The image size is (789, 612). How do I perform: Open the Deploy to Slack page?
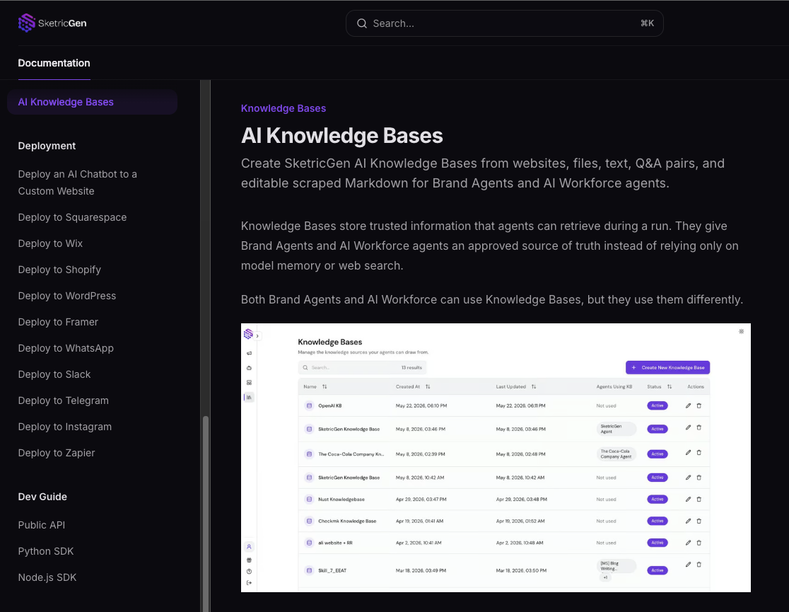[54, 374]
